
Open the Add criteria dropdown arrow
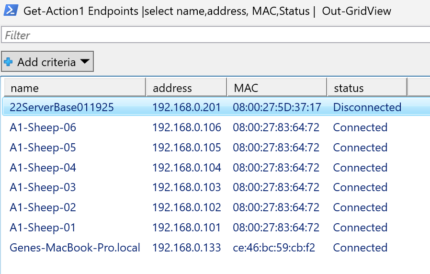pos(84,61)
